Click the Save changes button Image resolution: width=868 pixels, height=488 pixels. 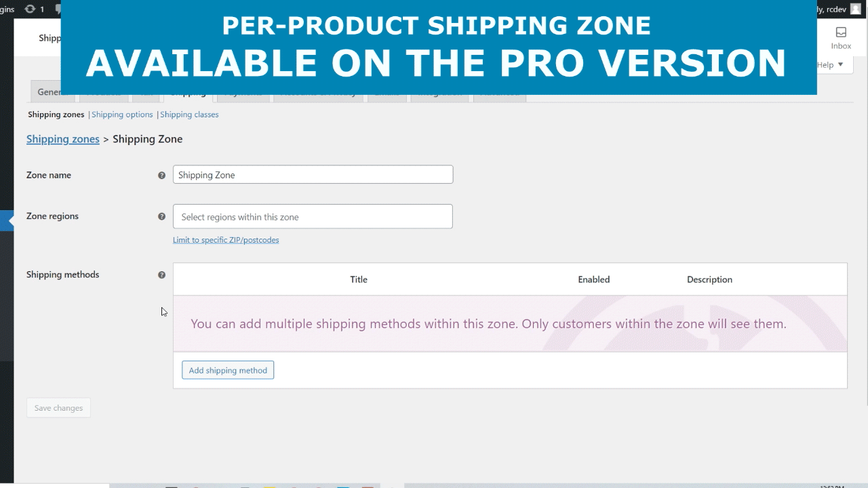pyautogui.click(x=58, y=408)
